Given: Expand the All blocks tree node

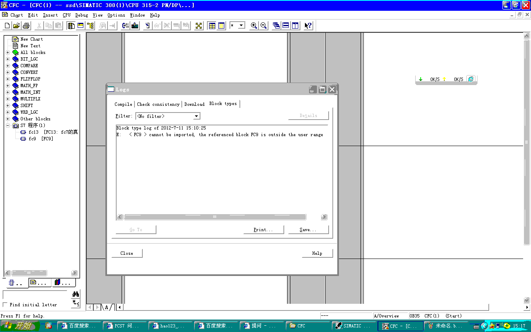Looking at the screenshot, I should tap(7, 52).
